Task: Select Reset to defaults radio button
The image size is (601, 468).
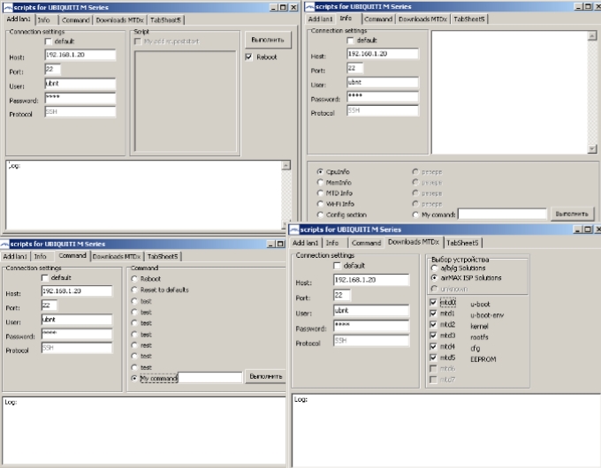Action: [x=134, y=290]
